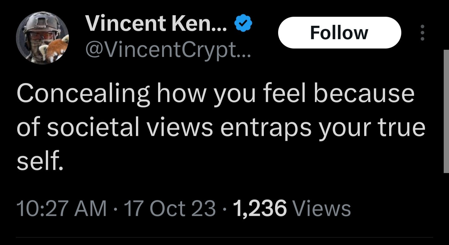The height and width of the screenshot is (245, 449).
Task: Open Vincent's profile picture avatar
Action: pos(42,38)
